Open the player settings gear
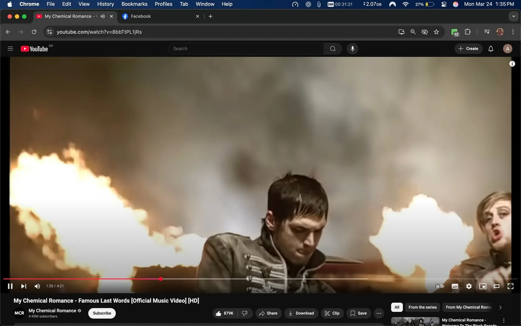 [469, 286]
